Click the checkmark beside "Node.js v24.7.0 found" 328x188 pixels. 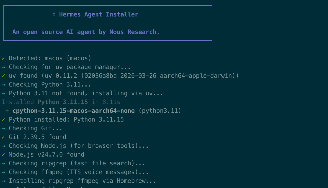[3, 155]
